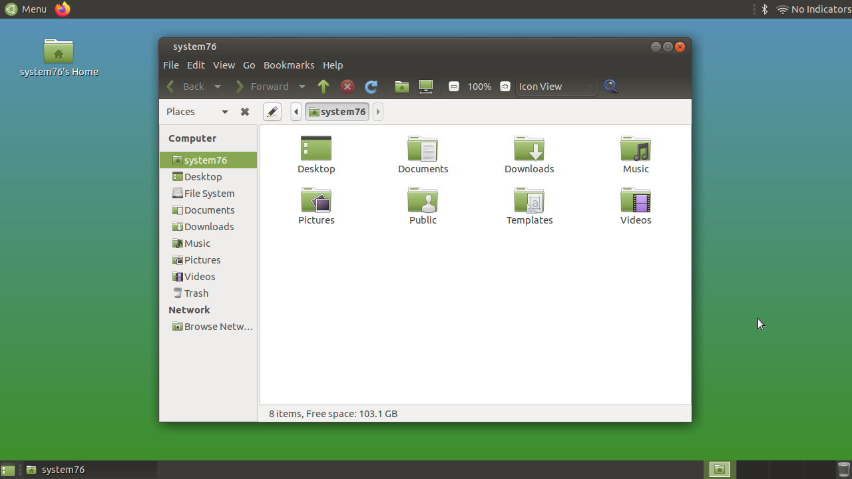Open home folder from toolbar icon

tap(401, 86)
